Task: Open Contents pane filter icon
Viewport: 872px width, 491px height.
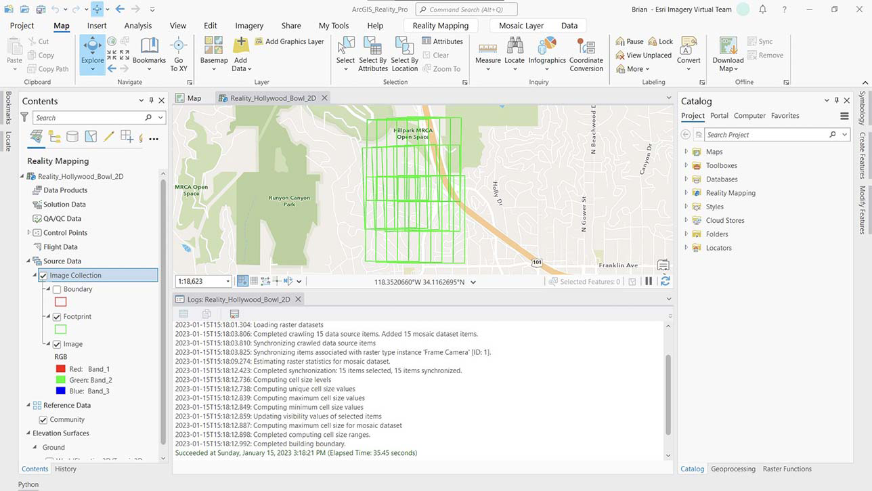Action: 25,117
